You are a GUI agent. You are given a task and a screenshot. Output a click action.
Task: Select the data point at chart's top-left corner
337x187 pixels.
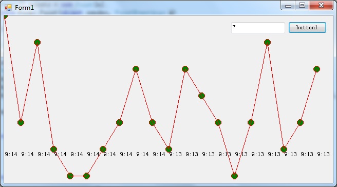[5, 17]
